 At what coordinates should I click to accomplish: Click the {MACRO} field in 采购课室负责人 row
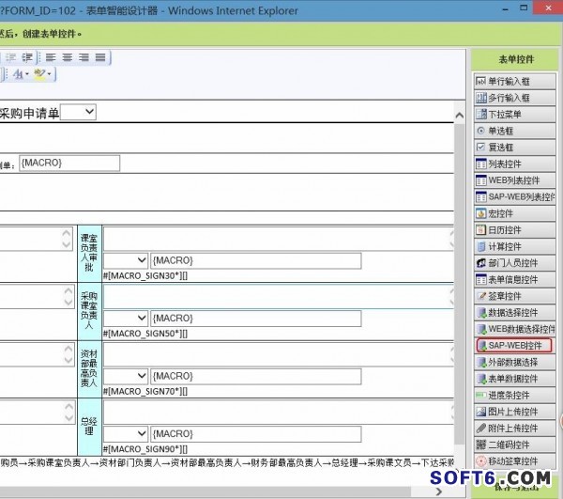coord(255,319)
